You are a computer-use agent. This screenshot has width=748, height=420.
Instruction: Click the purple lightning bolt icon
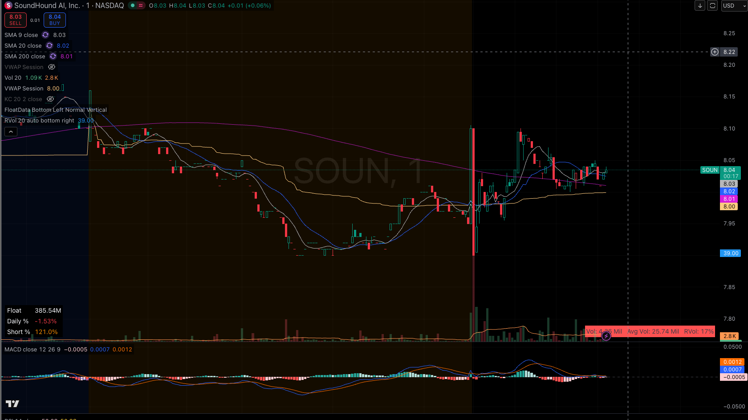(x=606, y=336)
